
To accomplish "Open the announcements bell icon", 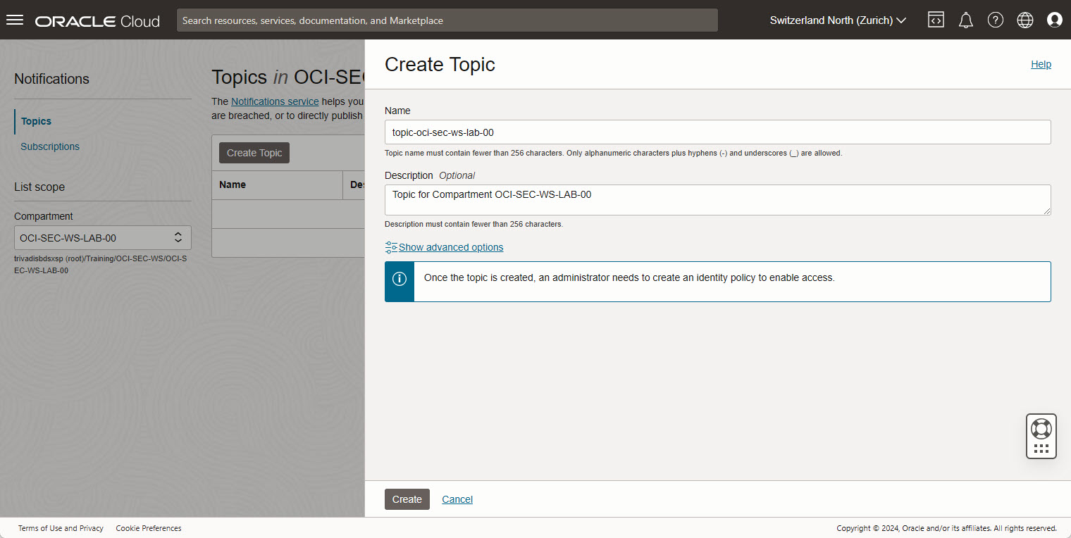I will [x=966, y=20].
